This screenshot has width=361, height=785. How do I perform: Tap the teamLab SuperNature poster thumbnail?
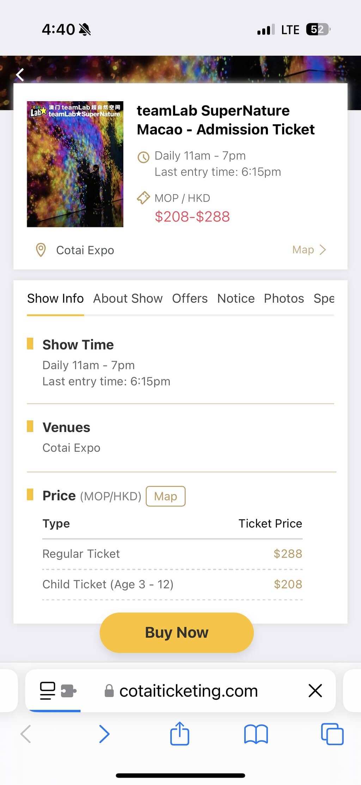coord(75,164)
